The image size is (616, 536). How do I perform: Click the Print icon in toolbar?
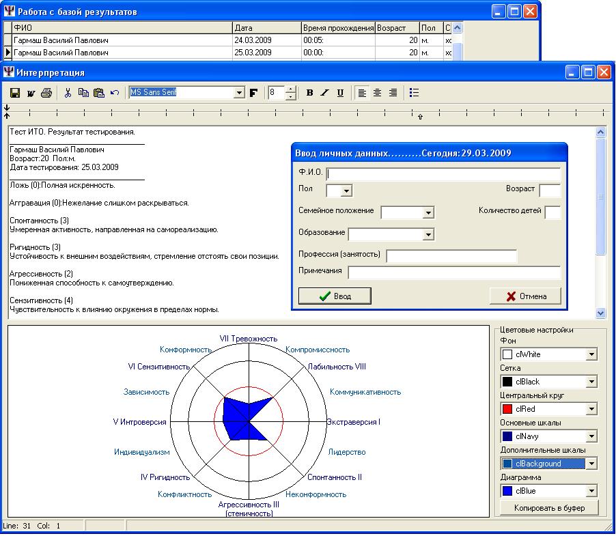pos(46,93)
